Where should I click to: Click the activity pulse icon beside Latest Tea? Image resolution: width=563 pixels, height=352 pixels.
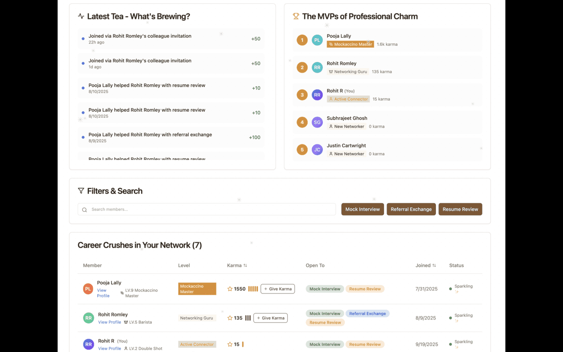pyautogui.click(x=81, y=16)
